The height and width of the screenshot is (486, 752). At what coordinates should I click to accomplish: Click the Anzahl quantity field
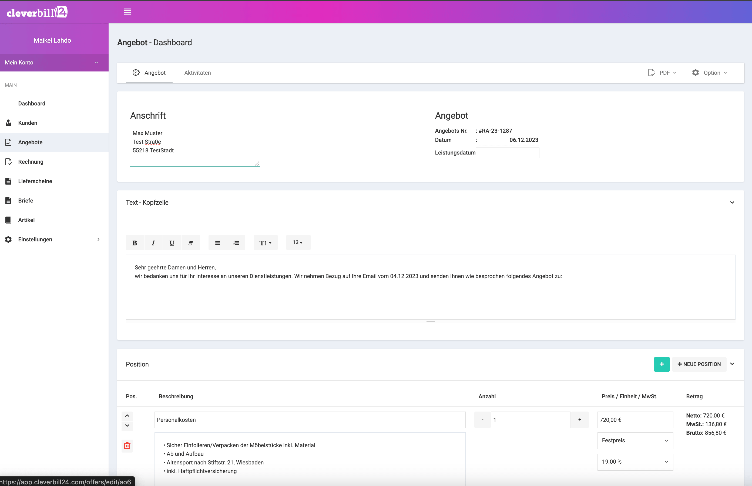pyautogui.click(x=531, y=420)
